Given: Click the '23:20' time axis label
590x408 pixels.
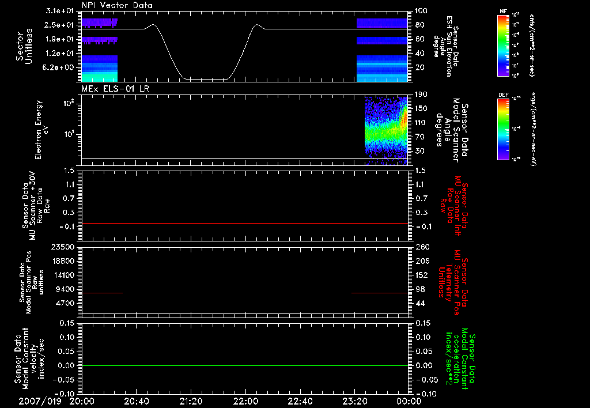Looking at the screenshot, I should (x=354, y=401).
